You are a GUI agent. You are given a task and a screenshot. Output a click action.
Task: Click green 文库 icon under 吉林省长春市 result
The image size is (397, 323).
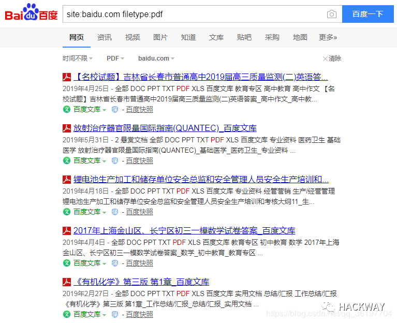(67, 109)
